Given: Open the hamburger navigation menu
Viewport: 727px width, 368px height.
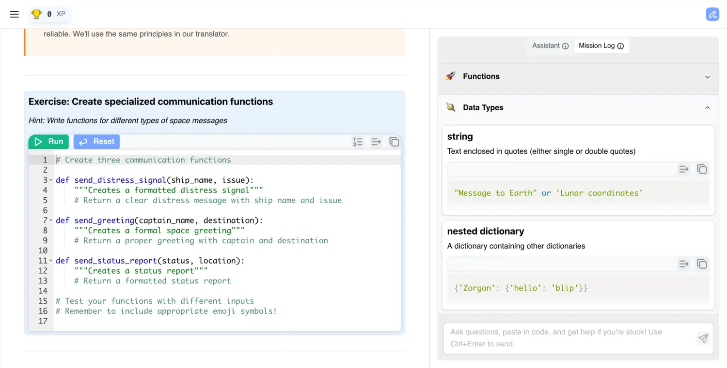Looking at the screenshot, I should (x=14, y=14).
